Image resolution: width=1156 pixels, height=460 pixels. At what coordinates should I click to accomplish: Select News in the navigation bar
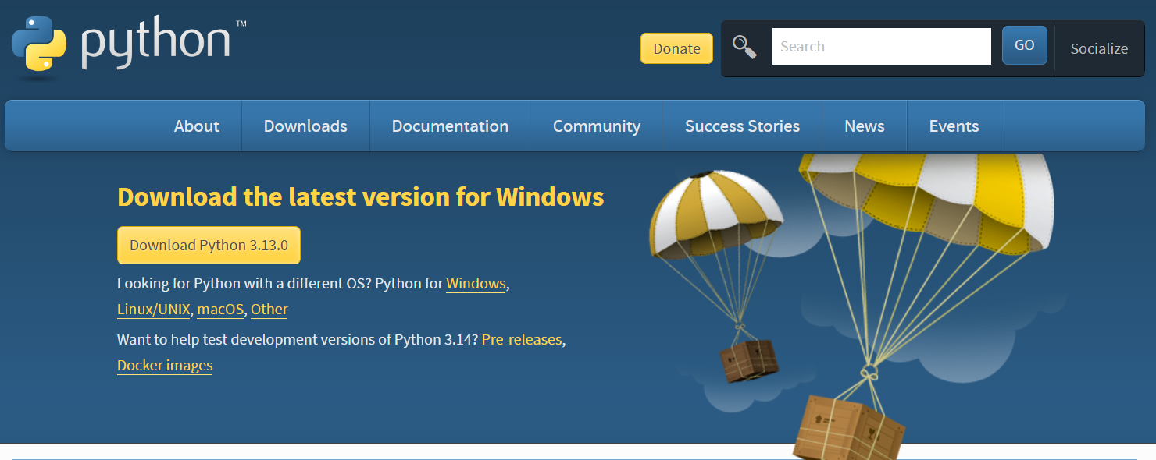click(864, 126)
